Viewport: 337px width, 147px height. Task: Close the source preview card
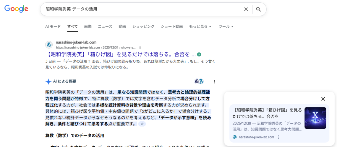(x=323, y=99)
